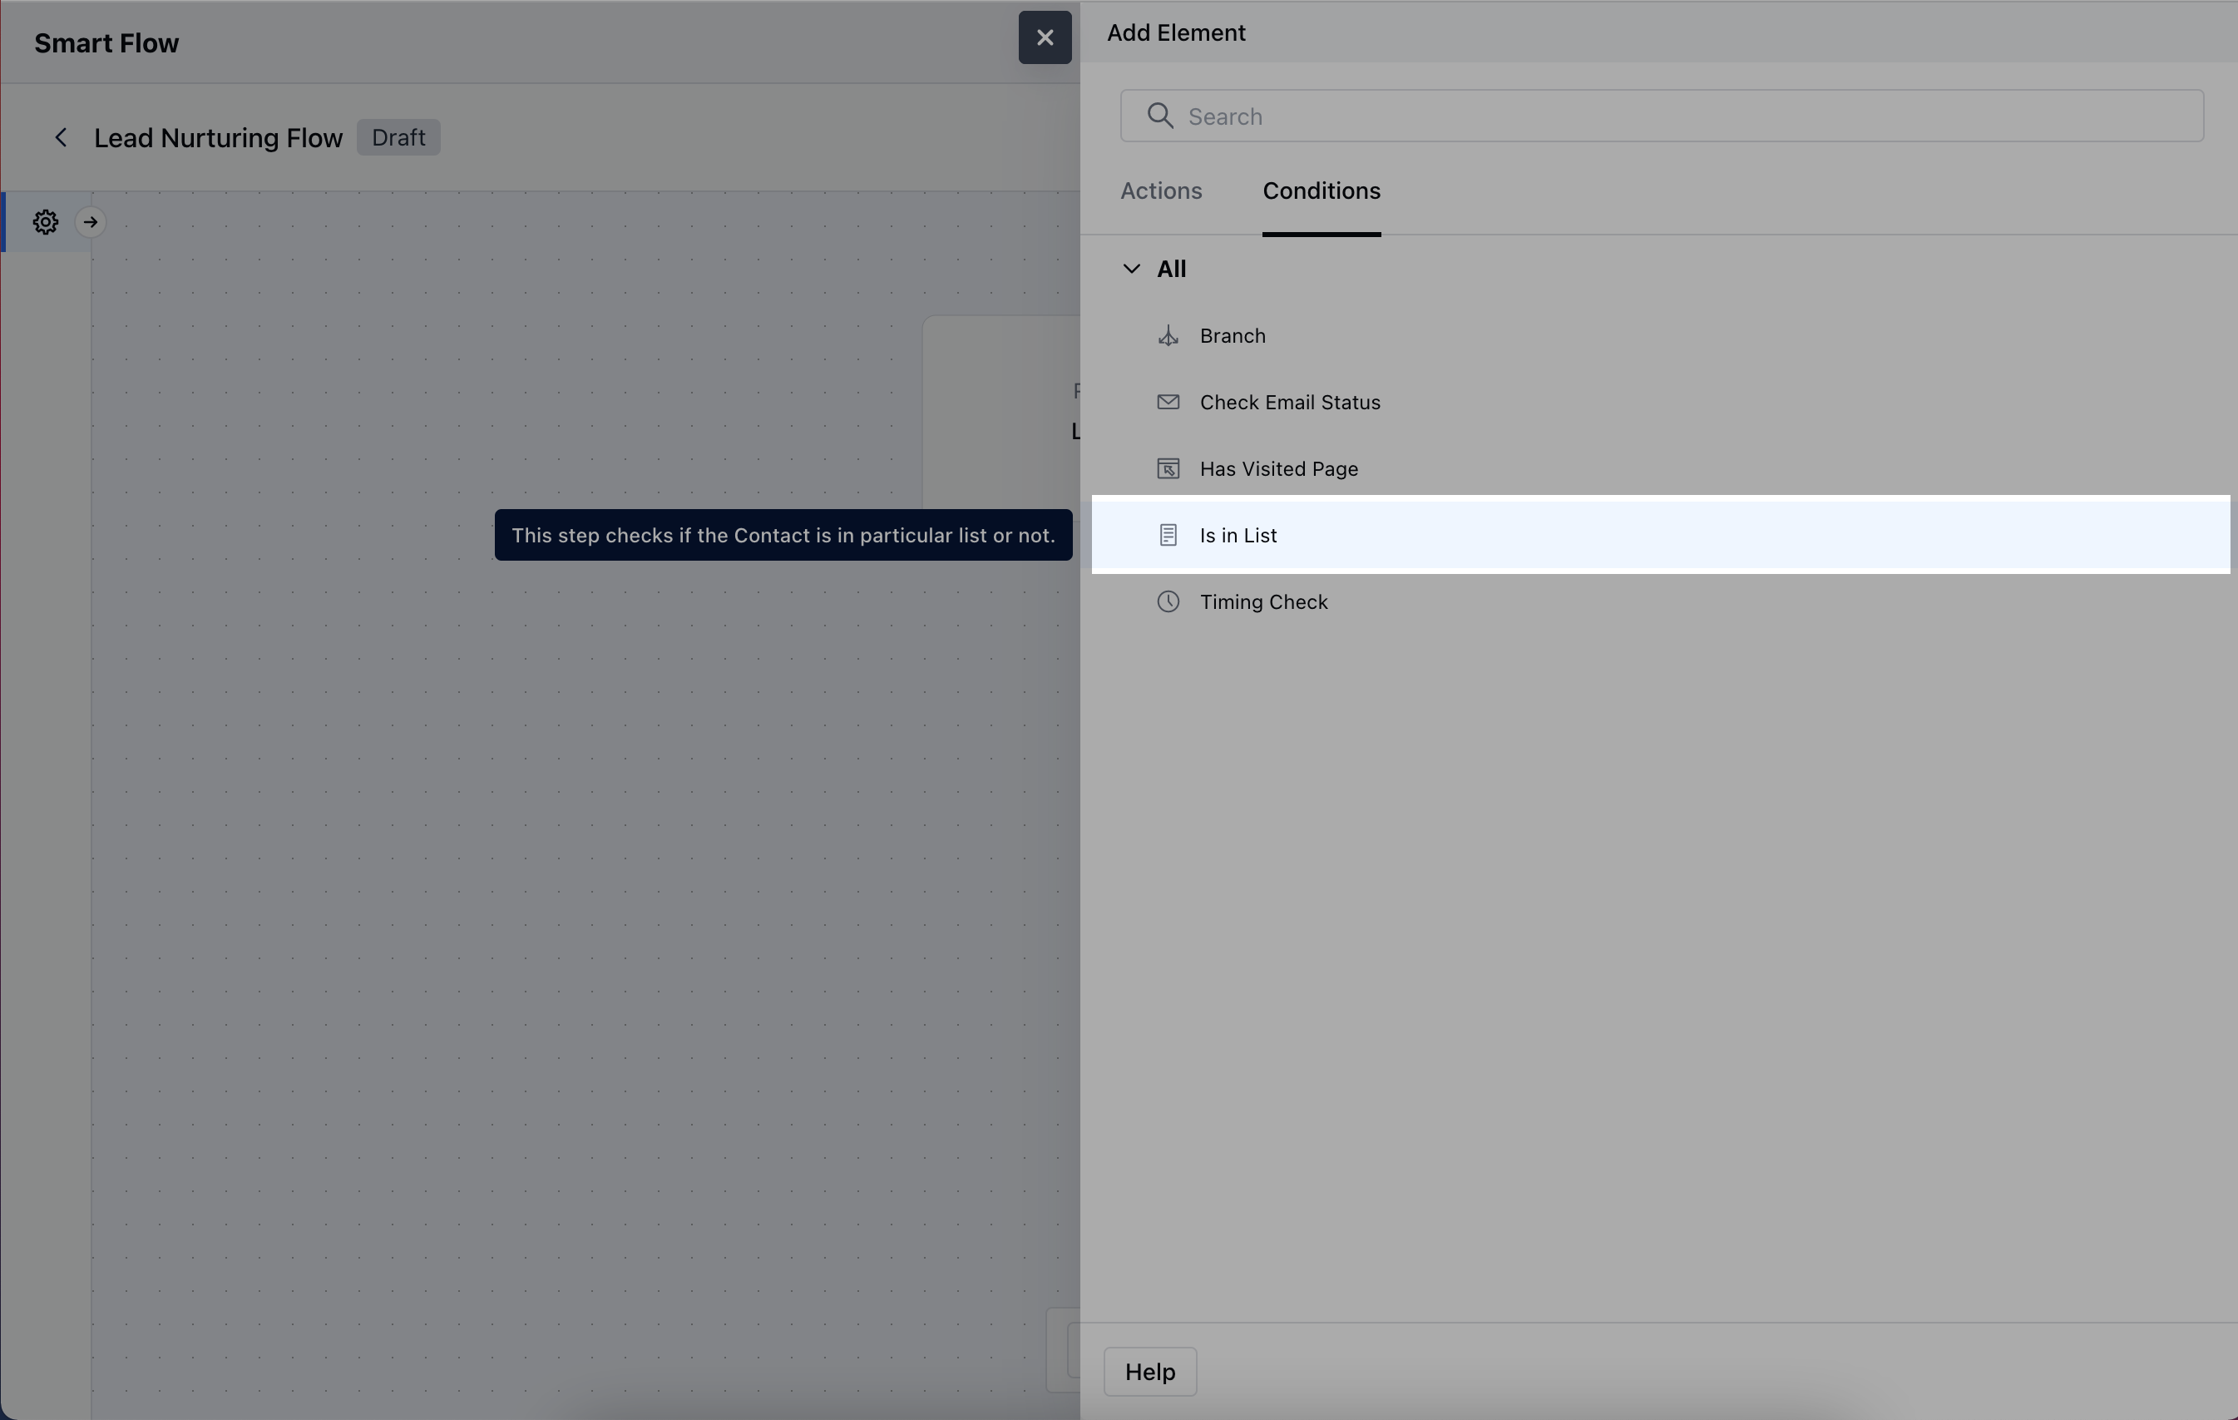Click the Help button
This screenshot has width=2238, height=1420.
1149,1372
